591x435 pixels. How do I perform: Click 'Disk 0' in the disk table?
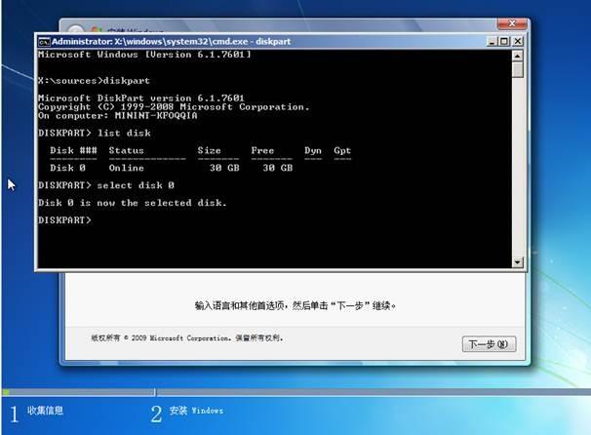click(68, 168)
